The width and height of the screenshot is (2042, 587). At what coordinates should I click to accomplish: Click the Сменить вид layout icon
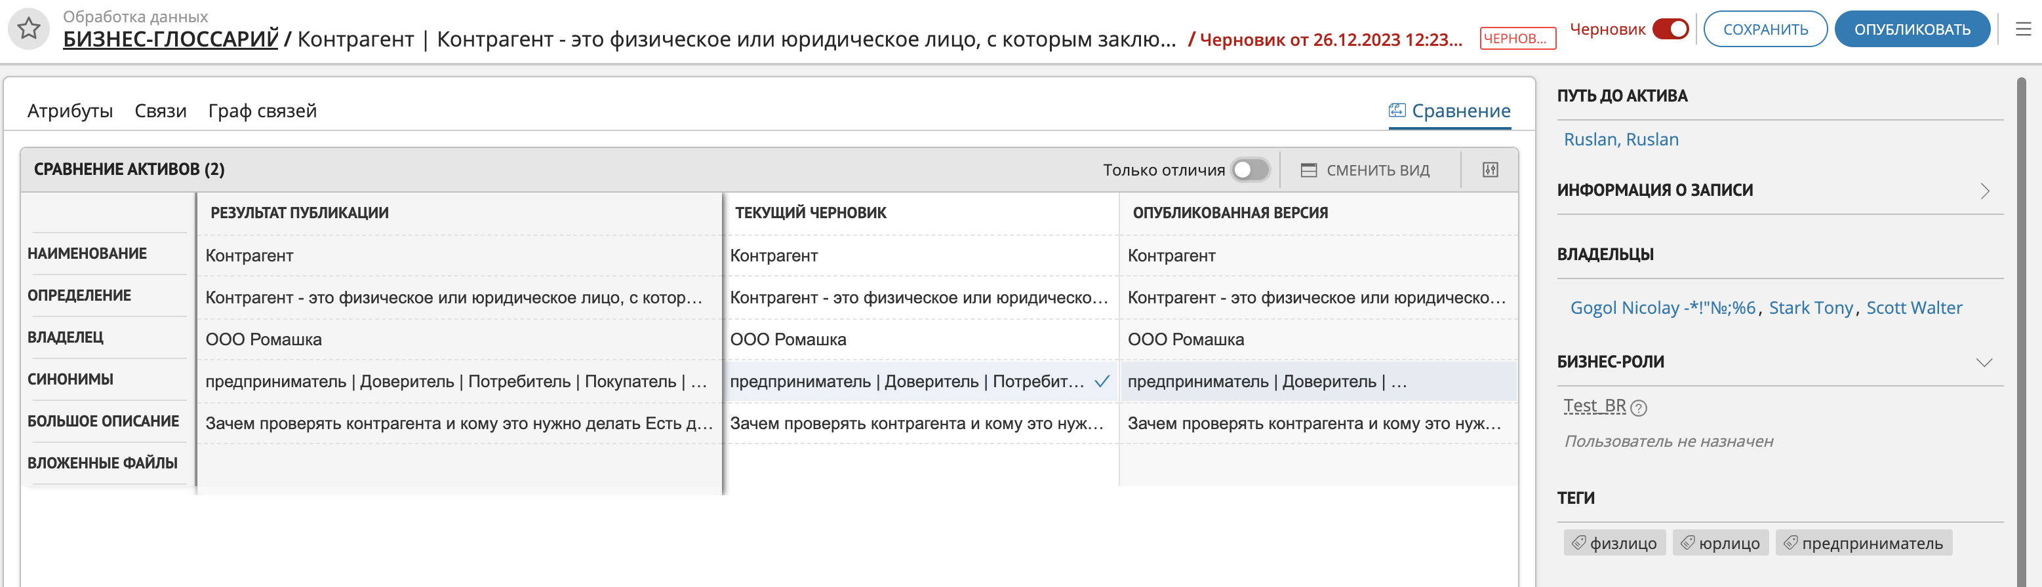1309,170
